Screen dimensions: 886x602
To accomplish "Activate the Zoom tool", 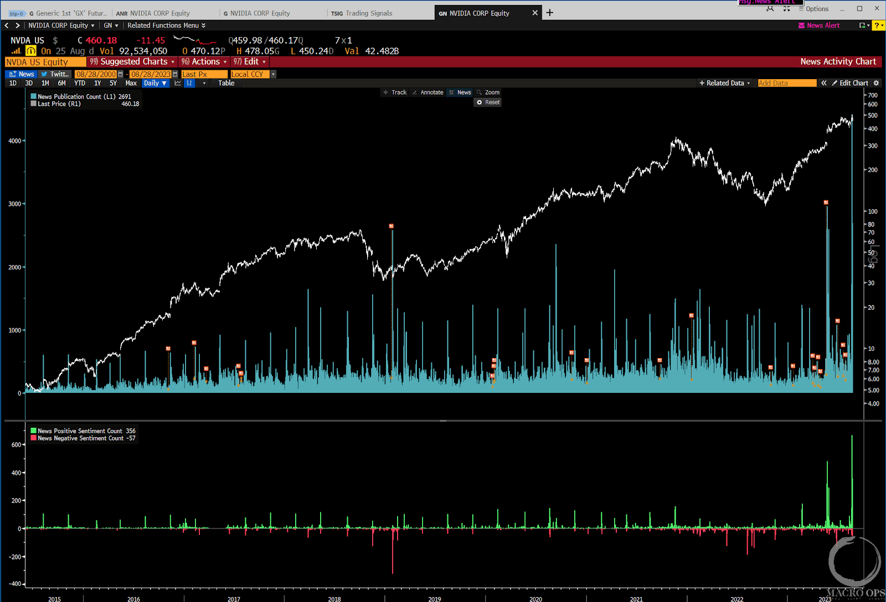I will click(x=488, y=92).
